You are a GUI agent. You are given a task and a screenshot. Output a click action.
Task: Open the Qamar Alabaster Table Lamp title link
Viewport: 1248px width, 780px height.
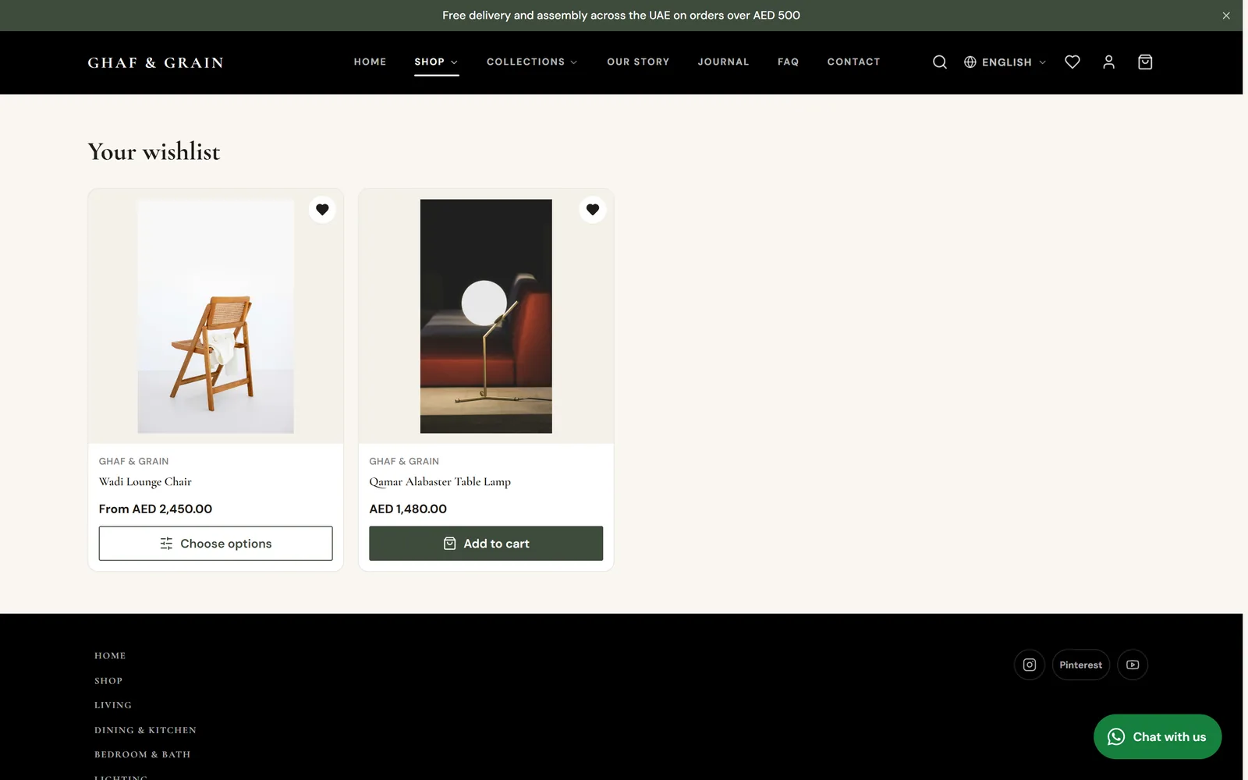point(440,482)
